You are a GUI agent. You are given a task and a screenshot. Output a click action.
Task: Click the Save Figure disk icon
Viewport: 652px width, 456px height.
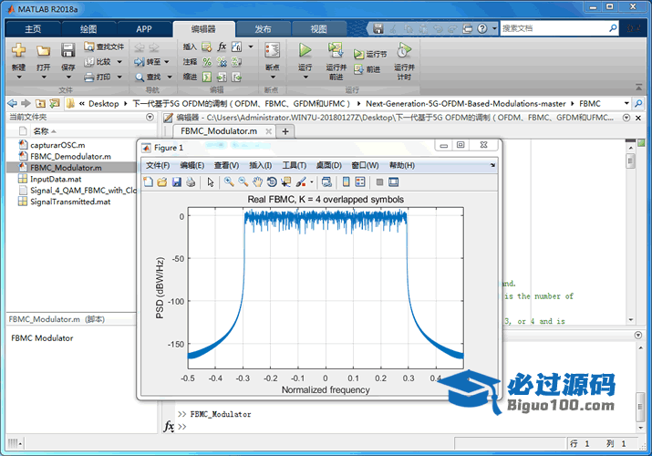pos(177,182)
